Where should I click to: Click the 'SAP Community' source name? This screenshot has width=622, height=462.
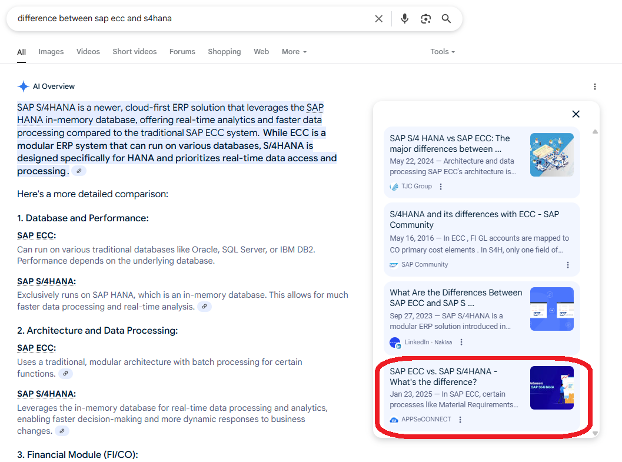[424, 264]
